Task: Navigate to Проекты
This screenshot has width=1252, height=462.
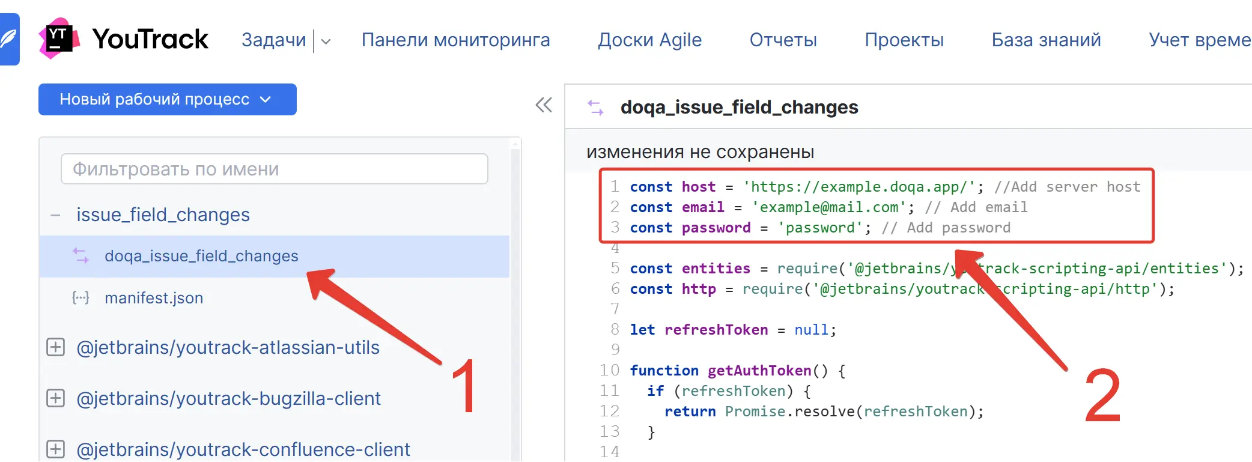Action: 904,40
